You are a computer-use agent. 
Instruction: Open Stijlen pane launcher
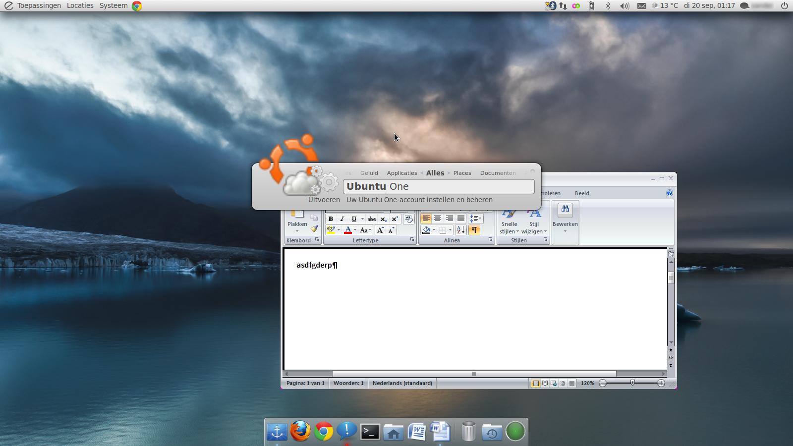point(545,240)
